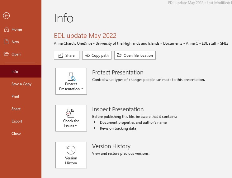Open the Version History button
This screenshot has width=232, height=178.
coord(71,155)
